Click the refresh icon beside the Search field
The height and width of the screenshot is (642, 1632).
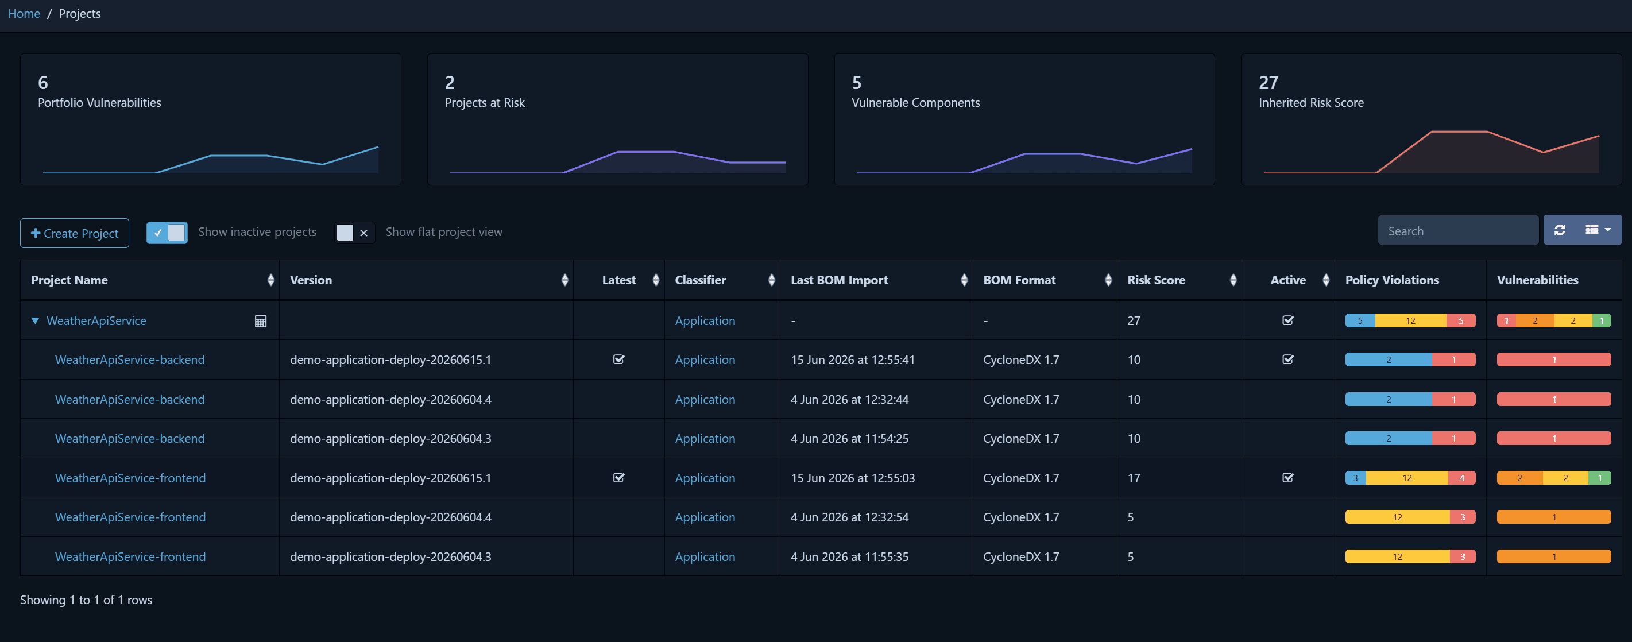tap(1560, 230)
